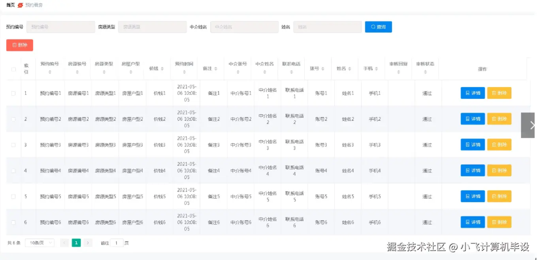
Task: Check the checkbox for row 5
Action: 13,197
